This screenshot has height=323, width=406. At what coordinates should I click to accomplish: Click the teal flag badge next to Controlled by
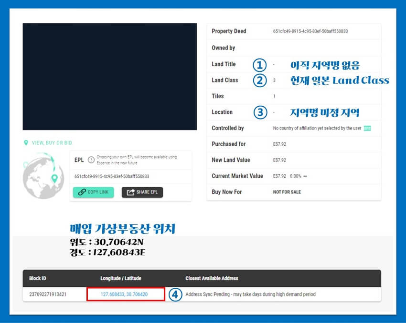click(367, 128)
